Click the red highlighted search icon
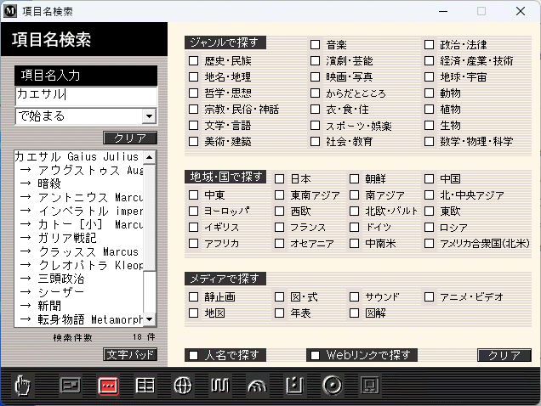Screen dimensions: 541x406 108,386
